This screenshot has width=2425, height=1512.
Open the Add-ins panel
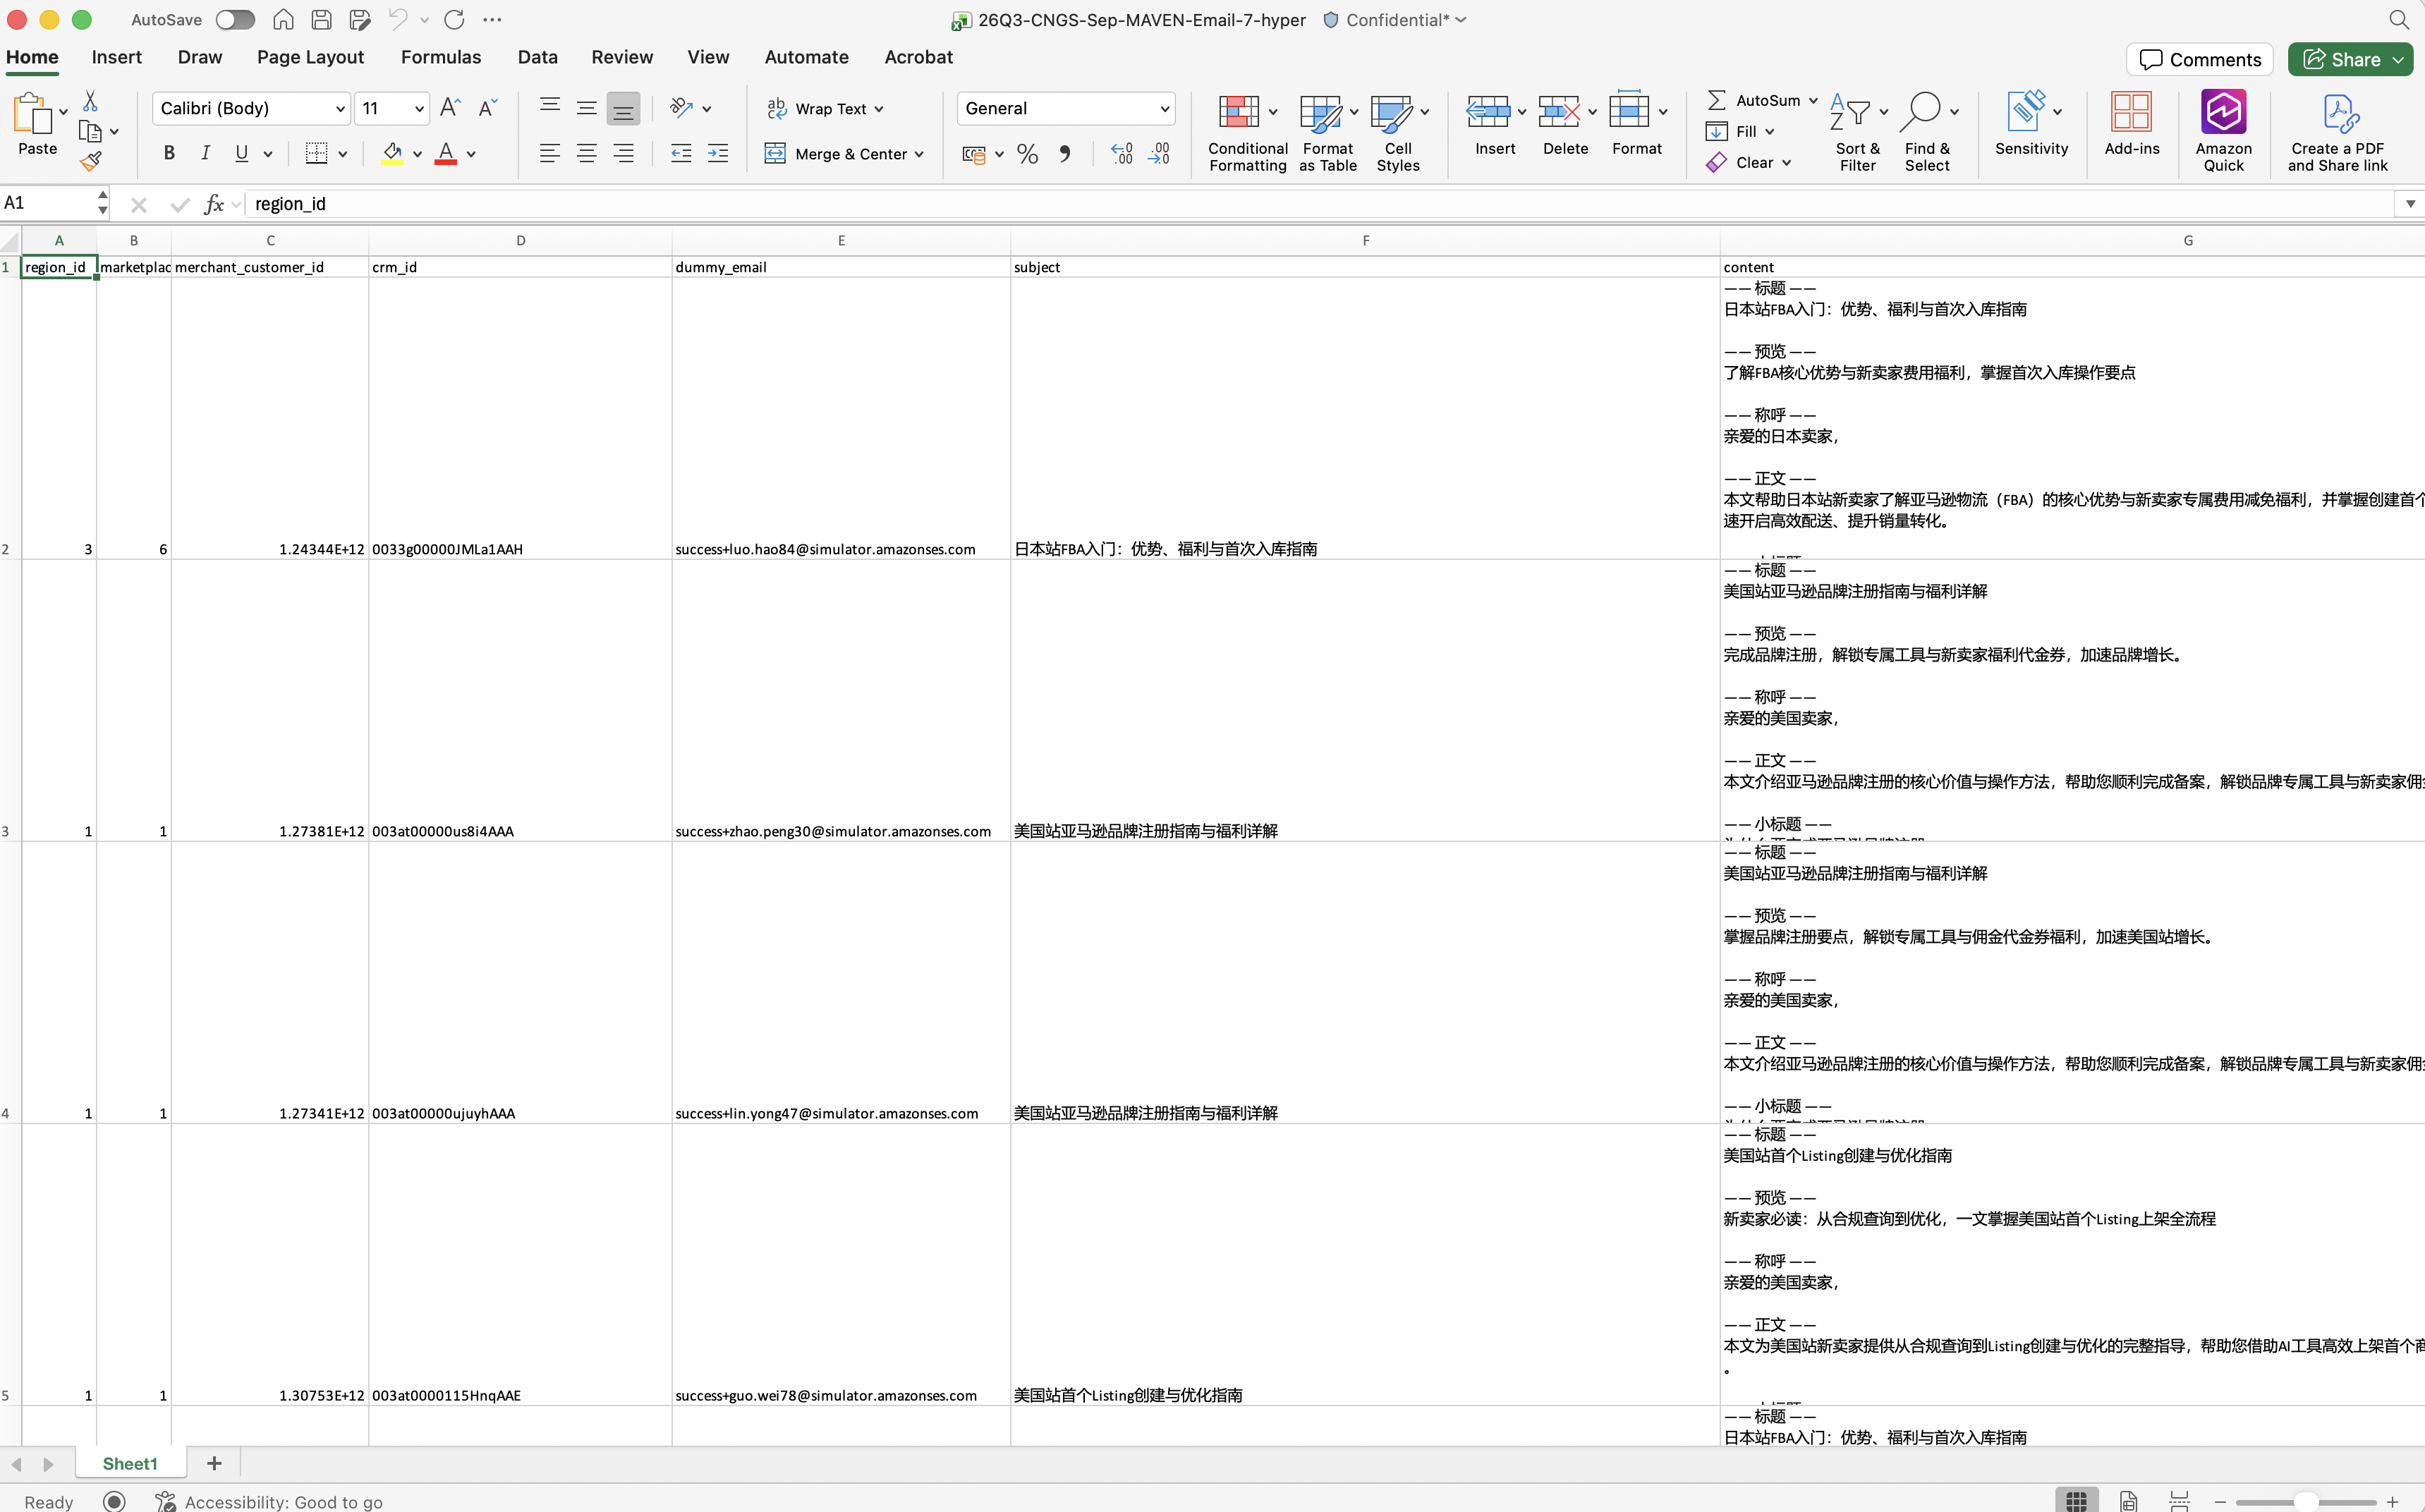pos(2131,124)
